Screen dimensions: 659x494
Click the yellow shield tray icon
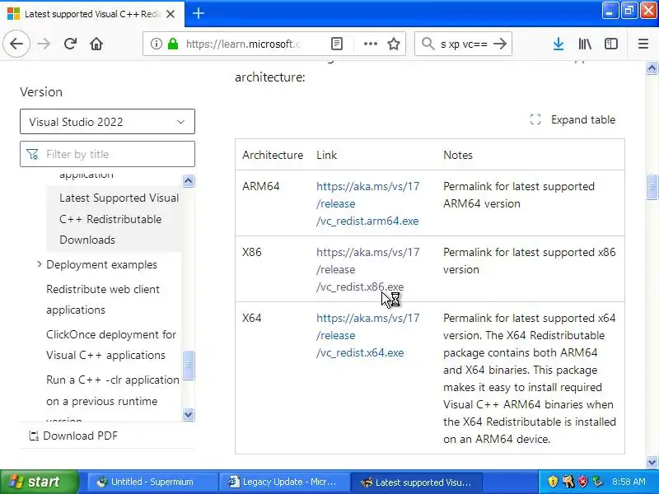[553, 482]
